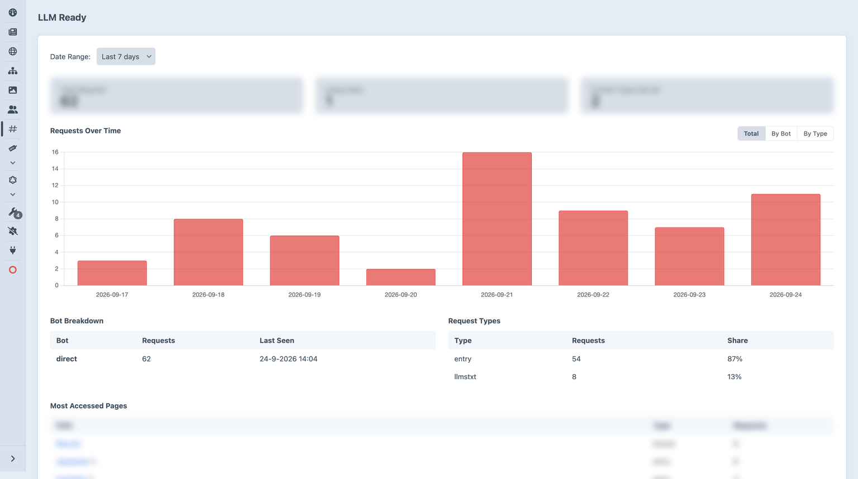The image size is (858, 479).
Task: Open the Entries newspaper icon in sidebar
Action: click(x=12, y=32)
